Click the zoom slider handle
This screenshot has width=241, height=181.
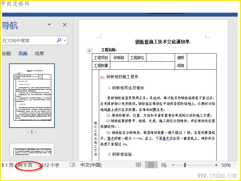click(185, 165)
